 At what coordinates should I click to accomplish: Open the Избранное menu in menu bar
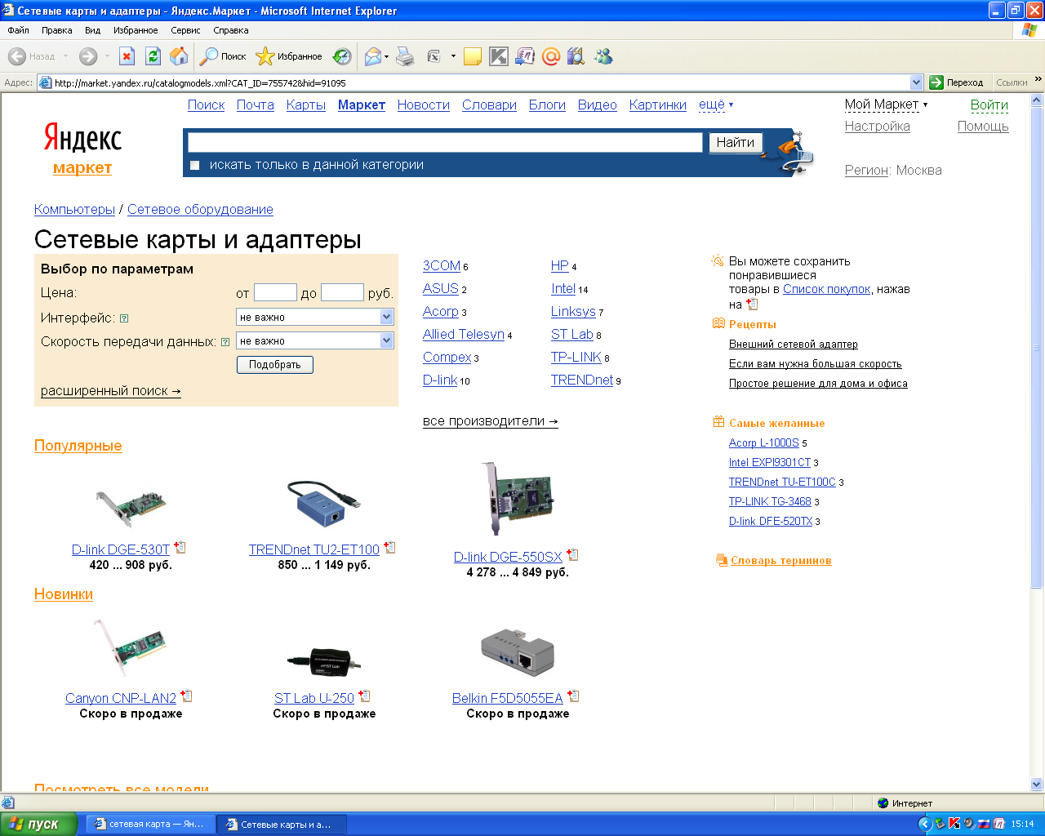tap(136, 30)
